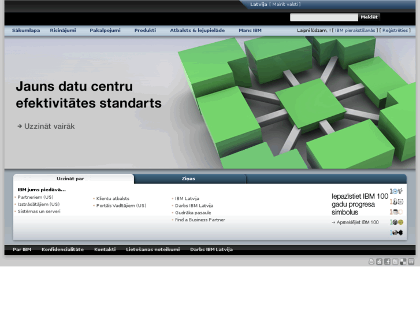Switch to the Ziņas tab
The width and height of the screenshot is (420, 315).
pyautogui.click(x=188, y=179)
